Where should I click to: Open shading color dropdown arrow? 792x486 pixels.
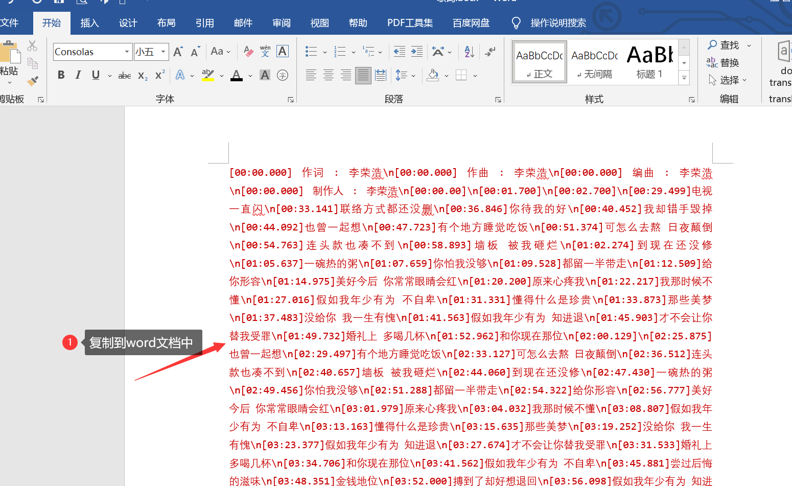(446, 76)
